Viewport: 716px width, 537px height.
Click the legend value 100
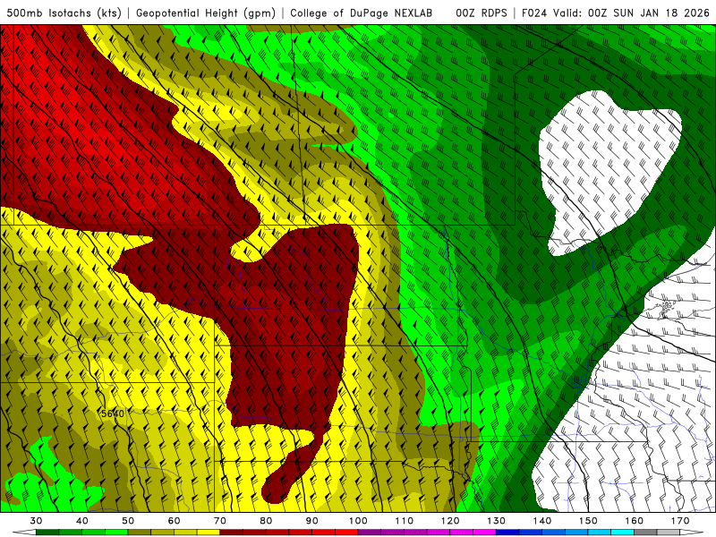[x=358, y=521]
